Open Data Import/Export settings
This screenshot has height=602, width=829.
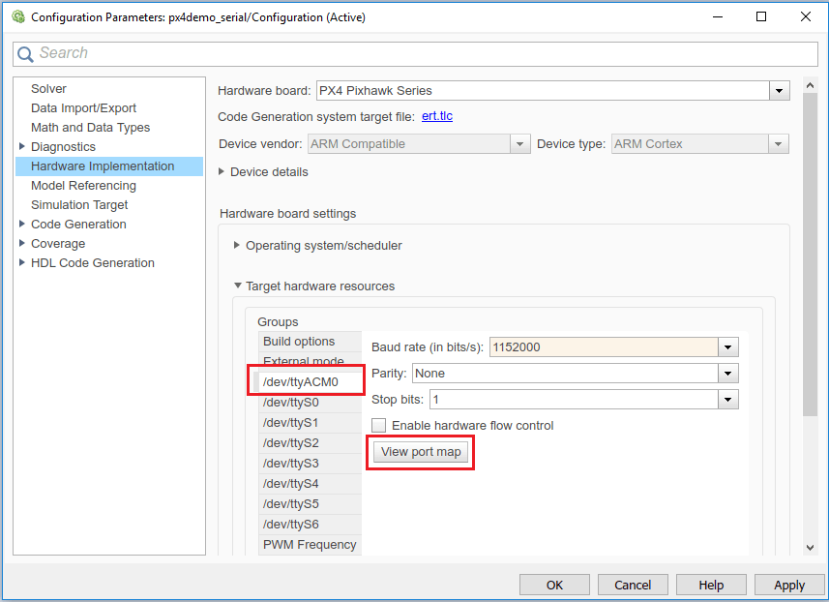pyautogui.click(x=83, y=108)
